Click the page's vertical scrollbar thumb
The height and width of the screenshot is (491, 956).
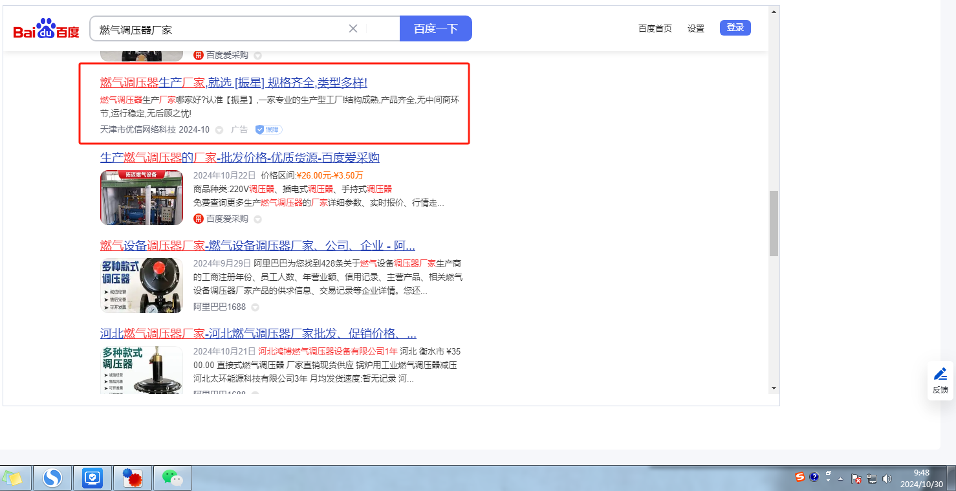click(774, 223)
